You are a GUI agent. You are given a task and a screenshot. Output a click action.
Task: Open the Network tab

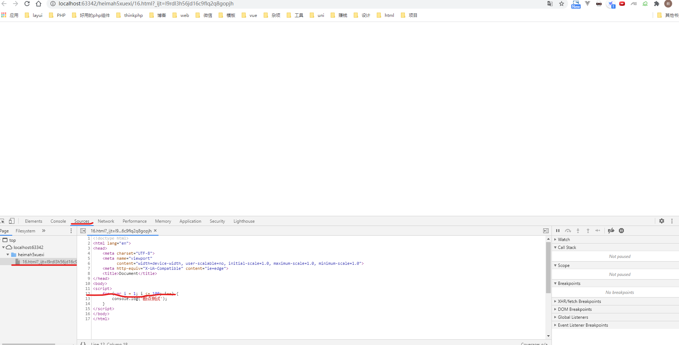click(106, 221)
